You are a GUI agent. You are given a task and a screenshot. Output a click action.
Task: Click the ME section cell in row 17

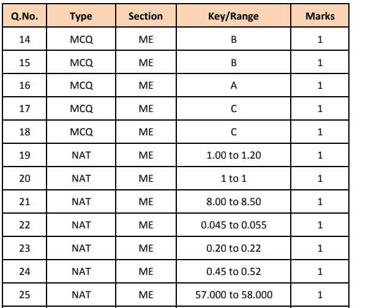146,108
